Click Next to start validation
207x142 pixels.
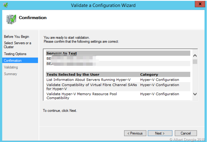coord(160,133)
